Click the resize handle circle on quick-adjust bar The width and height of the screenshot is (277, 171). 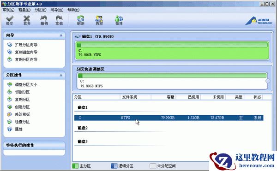(268, 81)
